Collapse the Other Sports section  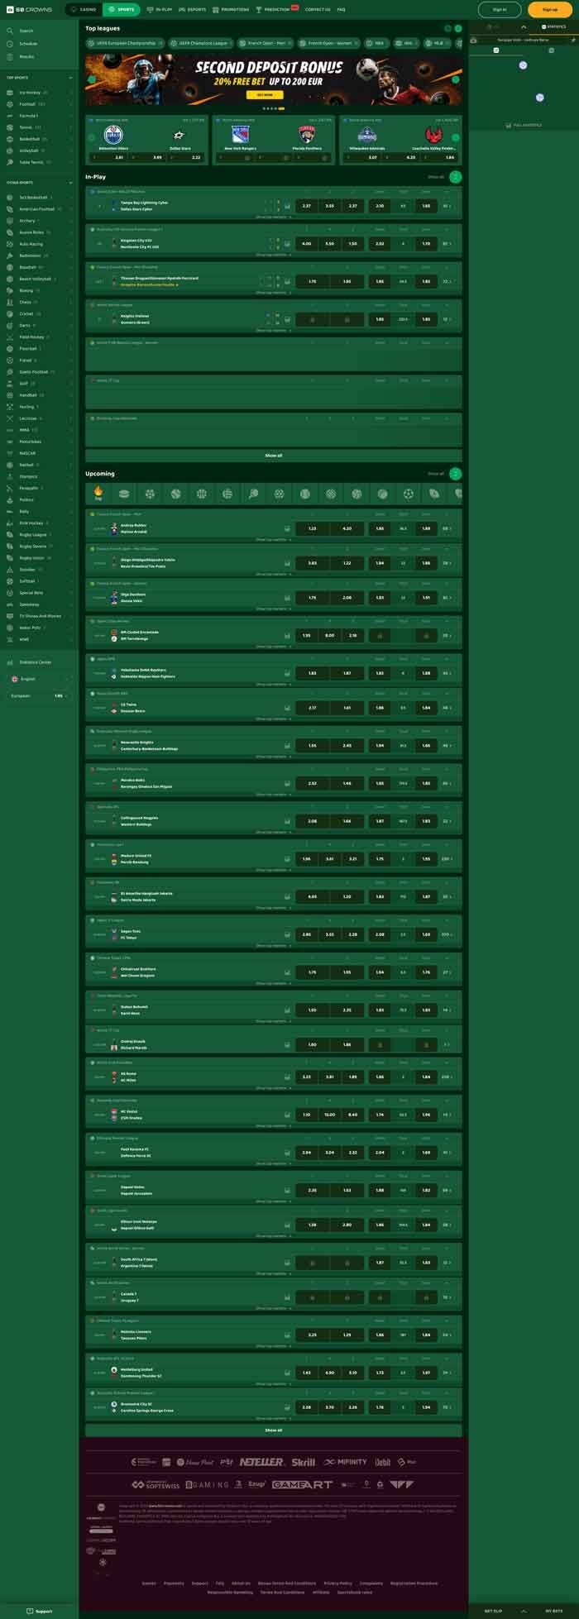70,182
